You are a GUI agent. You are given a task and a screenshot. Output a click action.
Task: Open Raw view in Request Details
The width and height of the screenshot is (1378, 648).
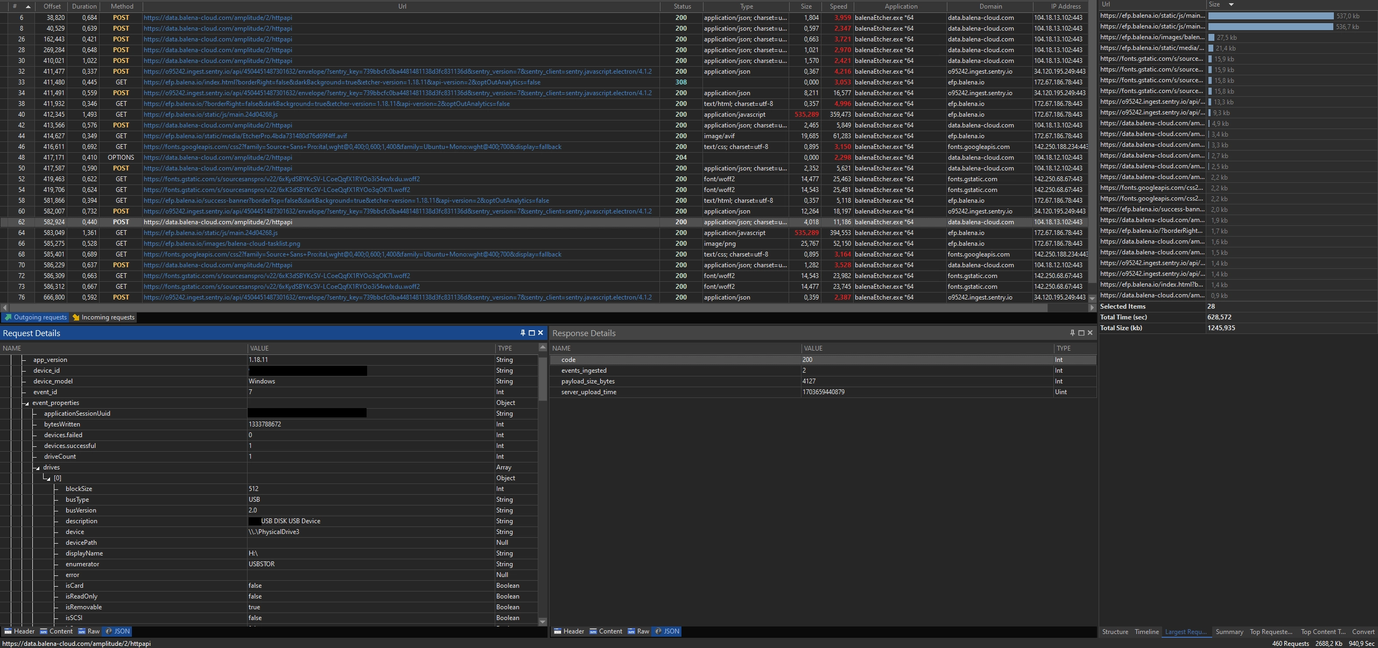tap(89, 631)
